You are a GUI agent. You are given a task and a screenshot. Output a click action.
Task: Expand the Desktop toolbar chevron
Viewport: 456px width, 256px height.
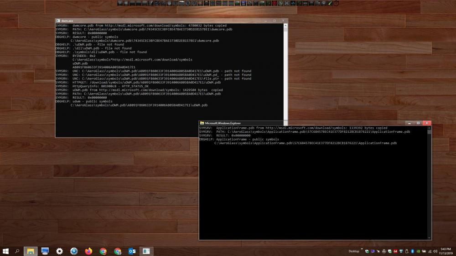click(362, 249)
